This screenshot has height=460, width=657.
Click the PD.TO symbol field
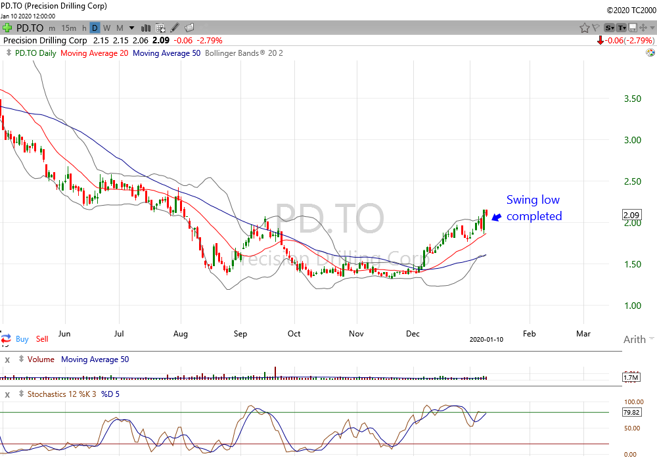[30, 28]
